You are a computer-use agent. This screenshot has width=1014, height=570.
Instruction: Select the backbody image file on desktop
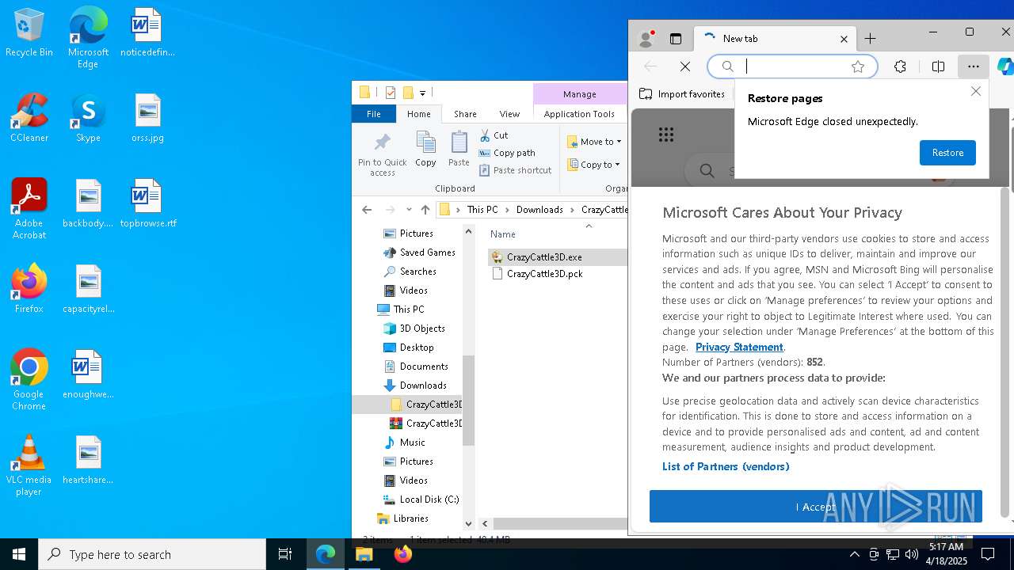point(88,204)
